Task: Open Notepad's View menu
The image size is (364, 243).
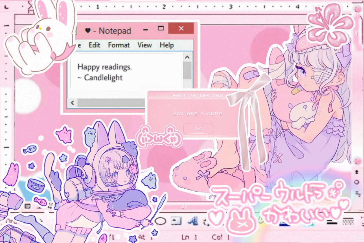Action: coord(144,45)
